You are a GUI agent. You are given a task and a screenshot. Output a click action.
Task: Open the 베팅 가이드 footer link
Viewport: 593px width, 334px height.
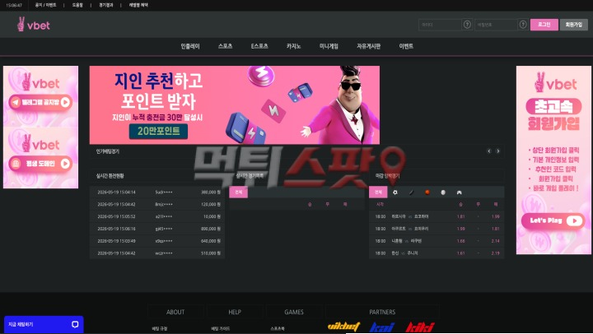pyautogui.click(x=220, y=329)
